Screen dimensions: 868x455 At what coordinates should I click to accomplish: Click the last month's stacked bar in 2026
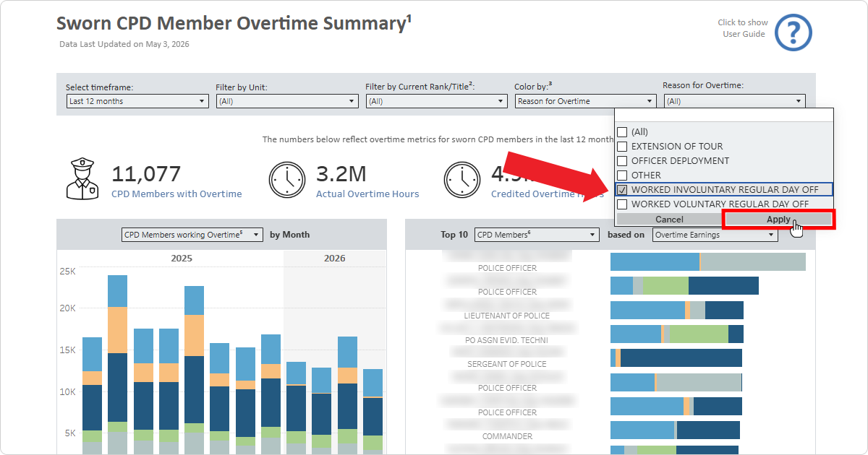(373, 412)
